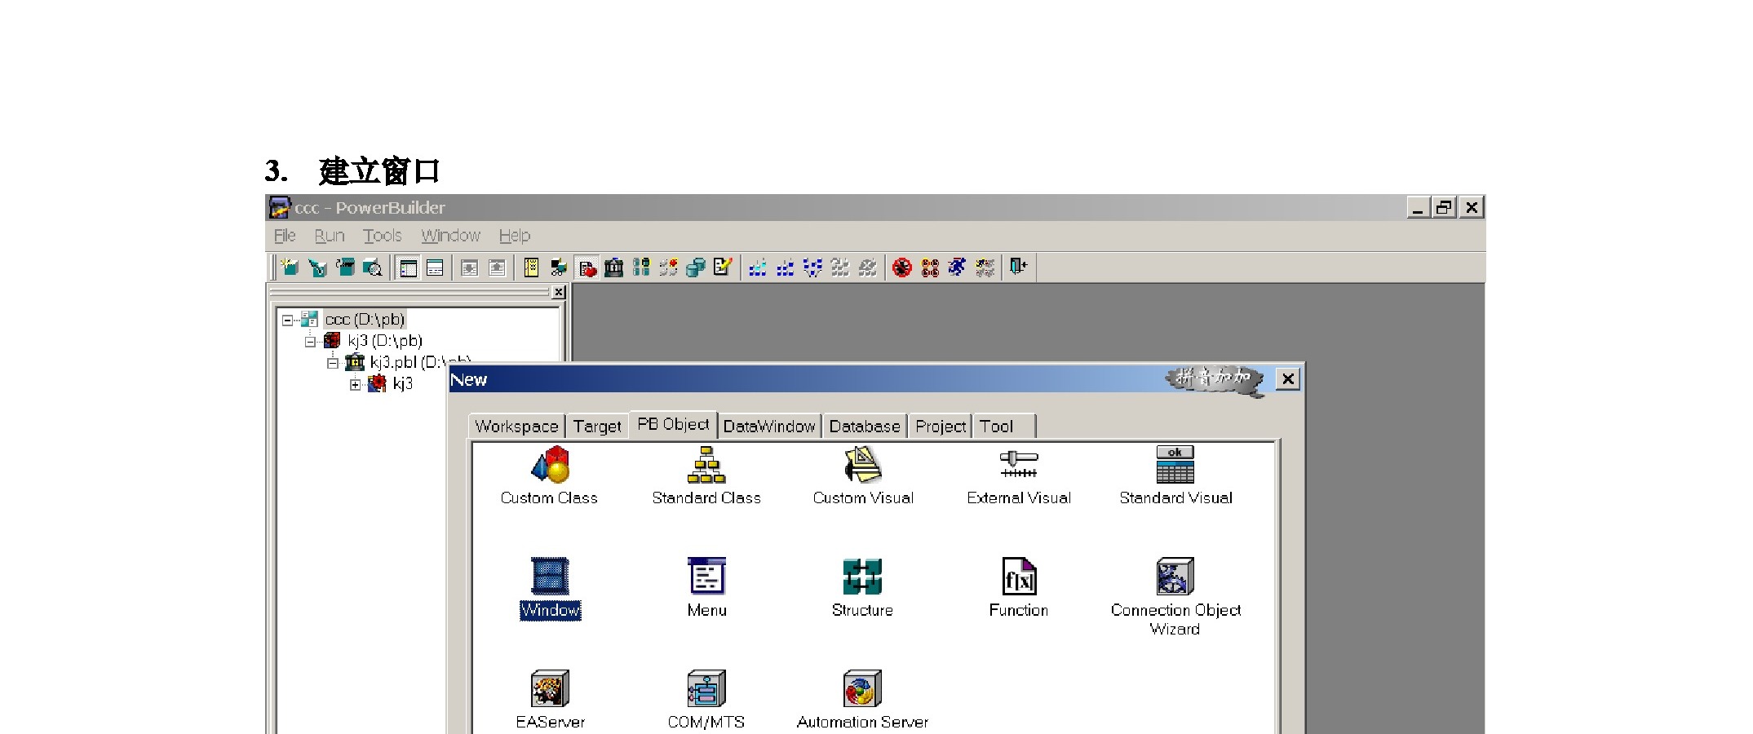Collapse the kj3 (D:\pb) target node

point(310,342)
